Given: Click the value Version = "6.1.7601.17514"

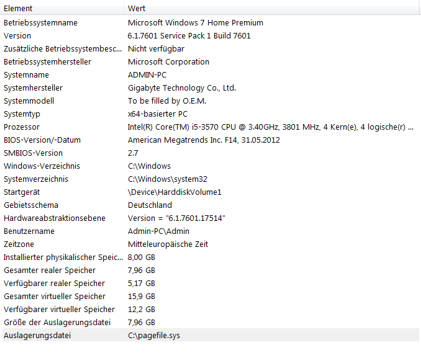Looking at the screenshot, I should [176, 218].
